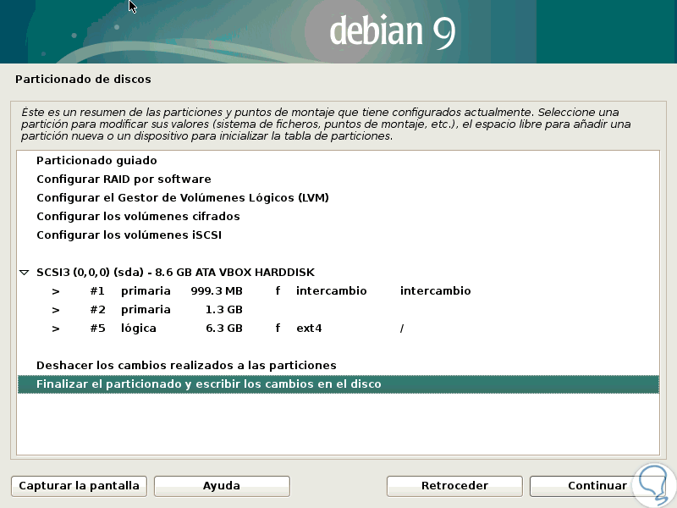This screenshot has width=677, height=508.
Task: Click the ext4 filesystem label
Action: pos(309,329)
